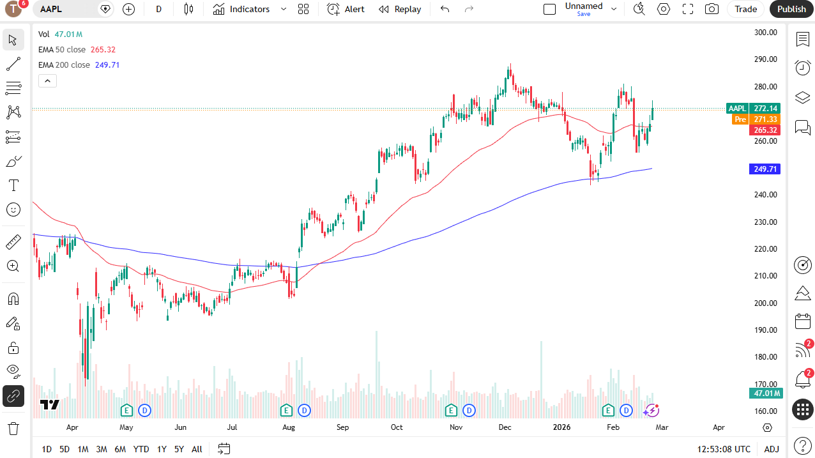The width and height of the screenshot is (815, 458).
Task: Open price scale settings gear
Action: tap(767, 427)
